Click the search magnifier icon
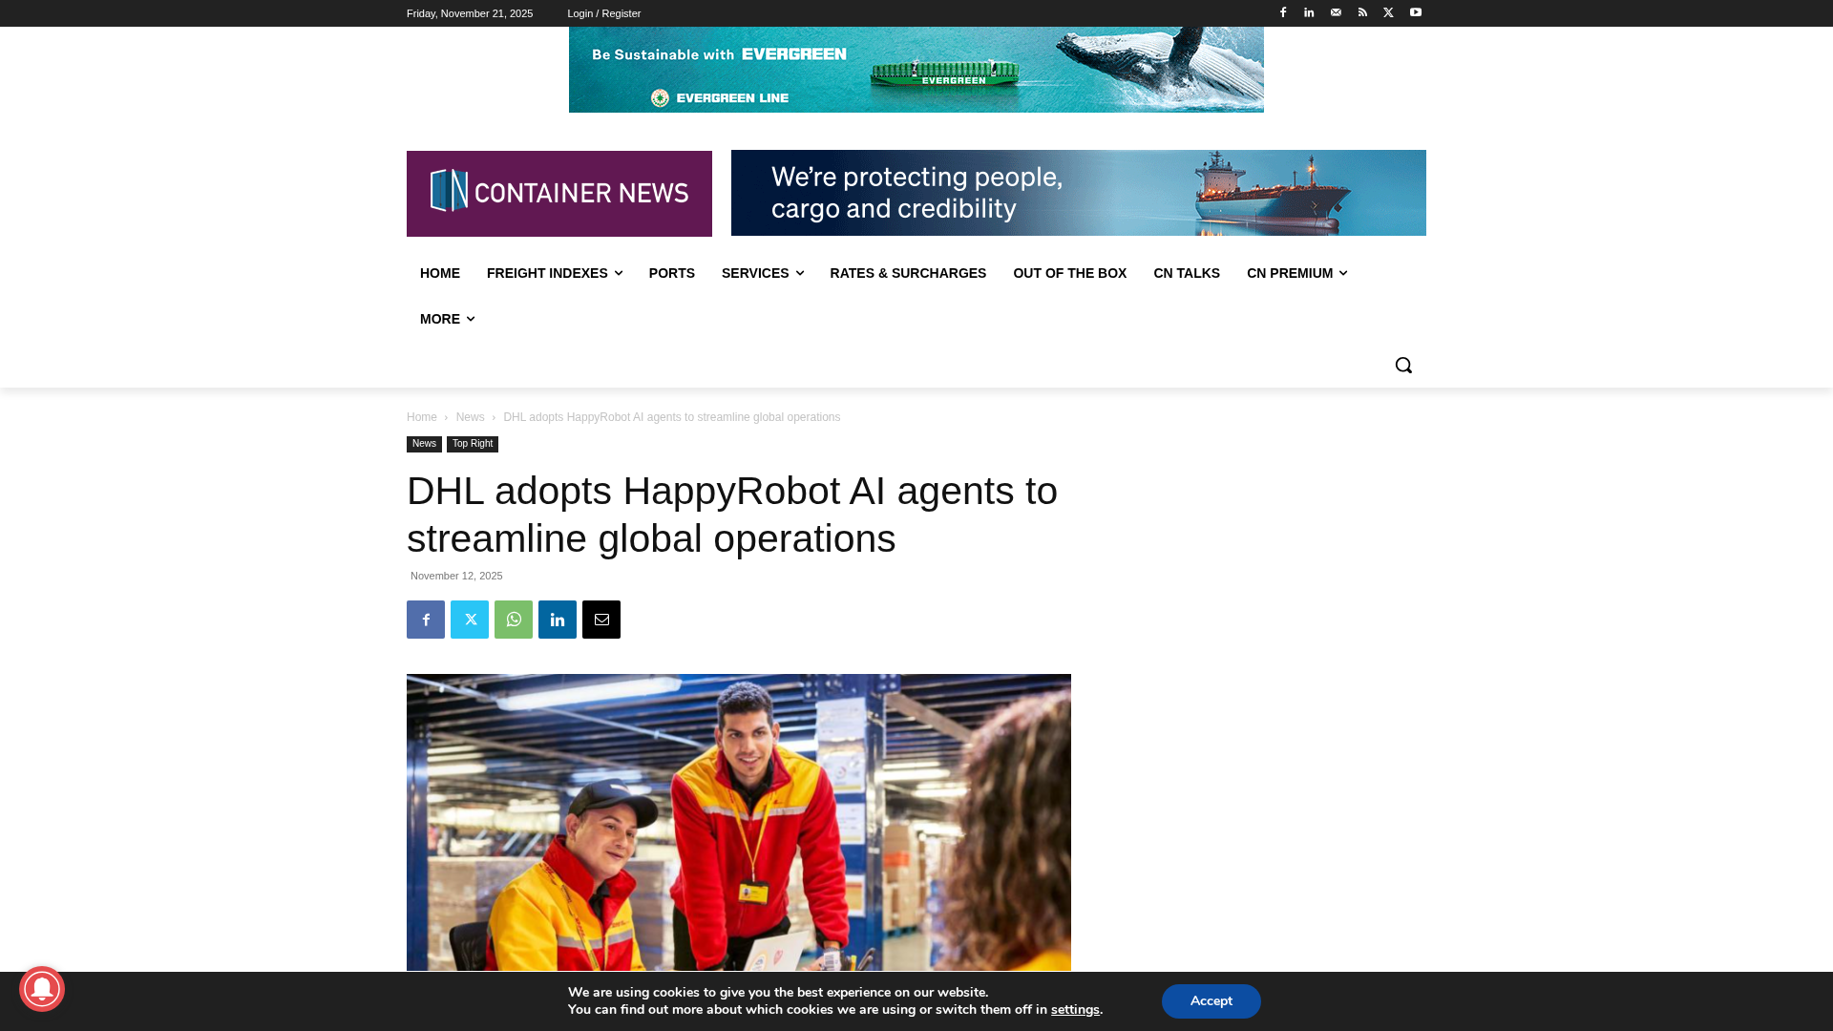The image size is (1833, 1031). pyautogui.click(x=1402, y=365)
